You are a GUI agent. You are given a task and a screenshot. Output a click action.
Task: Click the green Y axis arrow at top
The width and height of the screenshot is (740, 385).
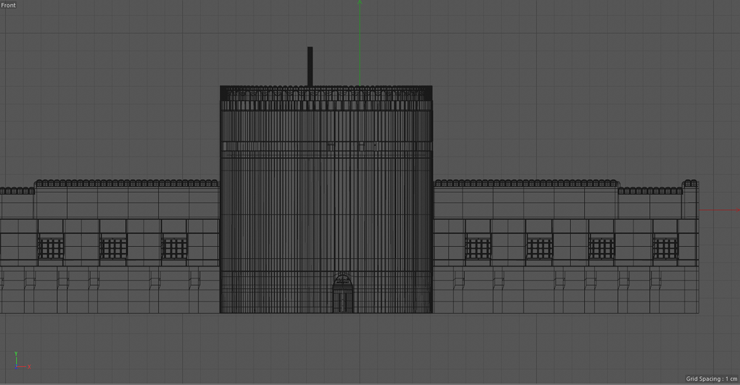(x=360, y=3)
